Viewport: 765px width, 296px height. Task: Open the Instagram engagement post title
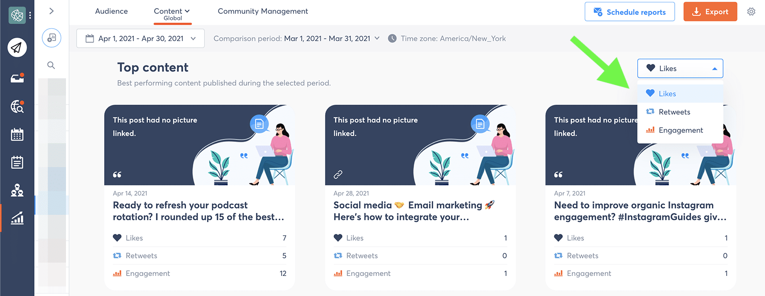(x=640, y=211)
